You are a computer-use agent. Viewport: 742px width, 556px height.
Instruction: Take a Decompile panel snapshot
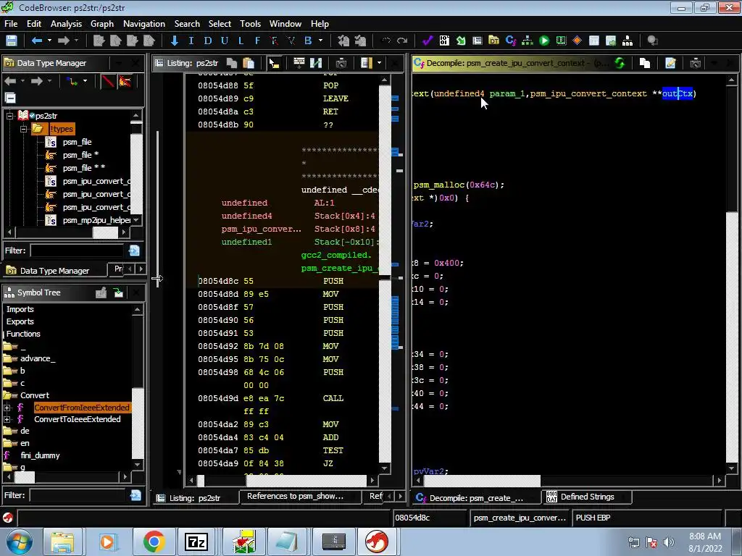(695, 63)
